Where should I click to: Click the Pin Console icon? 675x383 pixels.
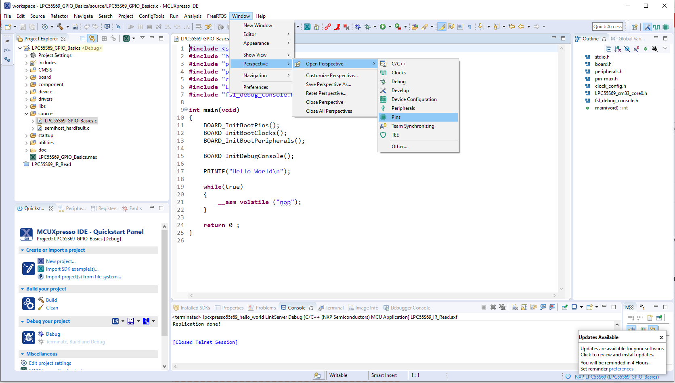pos(565,307)
